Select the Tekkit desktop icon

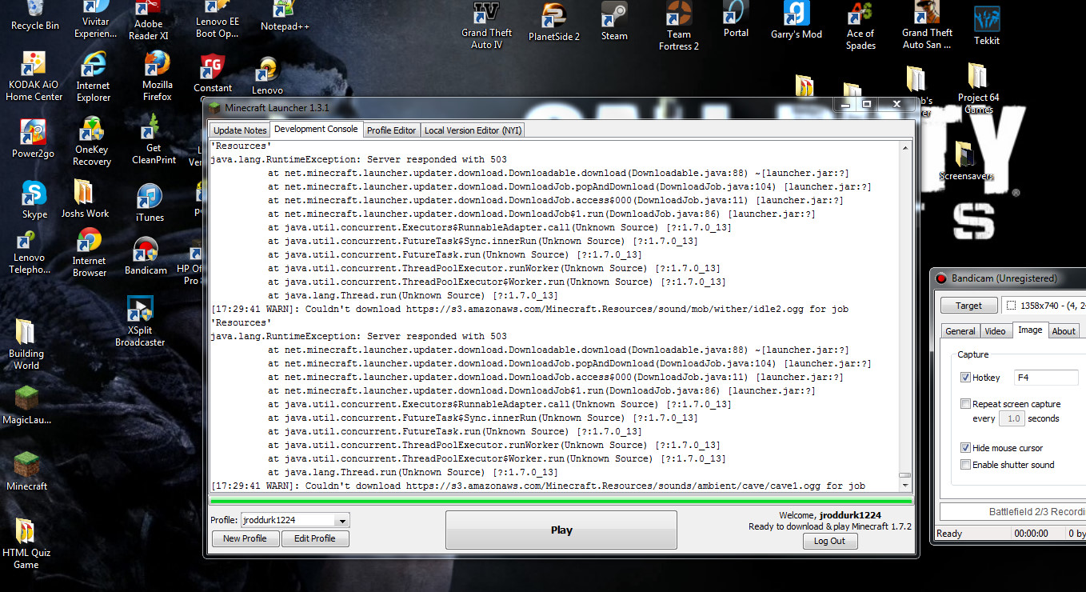[x=987, y=26]
